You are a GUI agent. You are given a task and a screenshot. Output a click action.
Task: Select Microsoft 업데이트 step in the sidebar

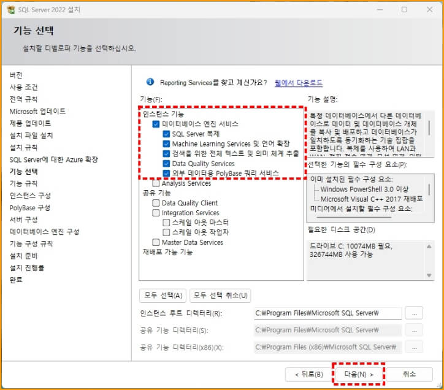[x=37, y=112]
